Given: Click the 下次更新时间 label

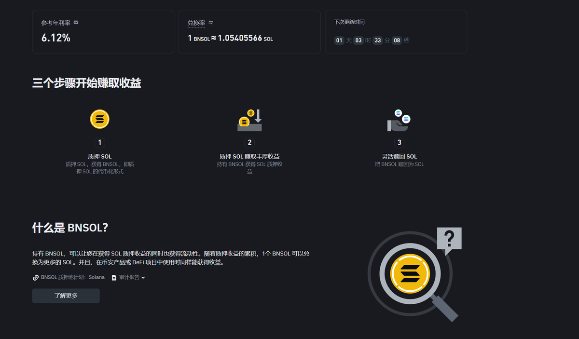Looking at the screenshot, I should point(349,22).
